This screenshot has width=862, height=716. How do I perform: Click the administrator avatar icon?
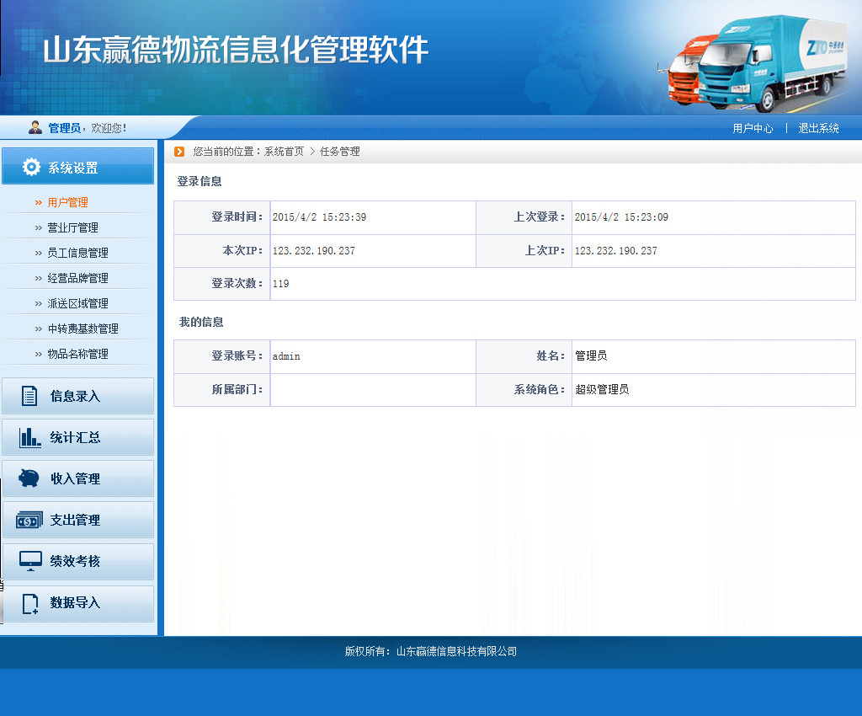coord(35,127)
